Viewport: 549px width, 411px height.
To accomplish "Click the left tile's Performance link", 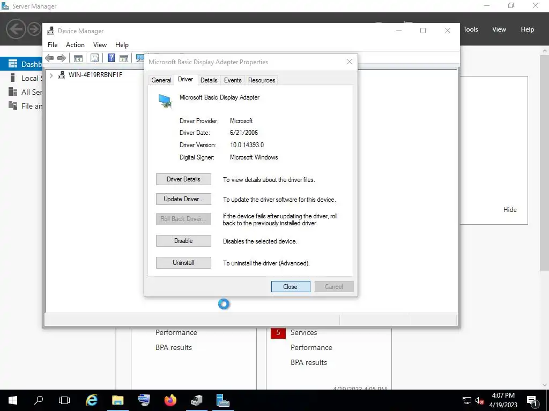I will (x=176, y=332).
